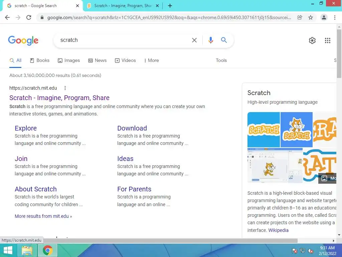Close the Scratch - Imagine tab

157,6
